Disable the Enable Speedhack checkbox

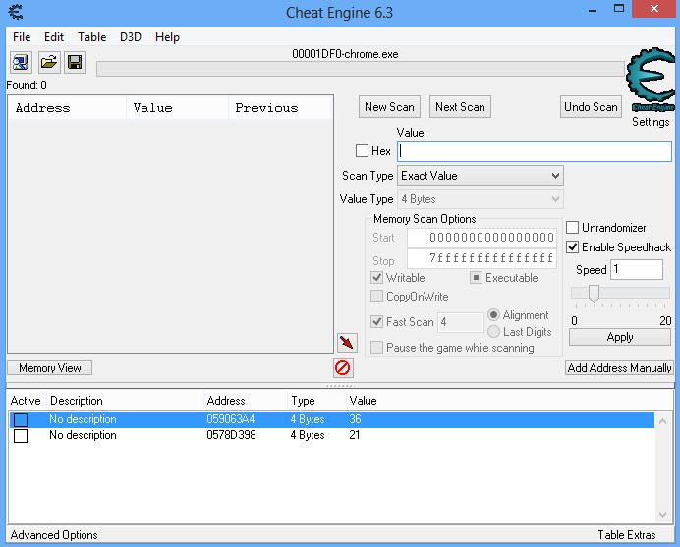pyautogui.click(x=573, y=247)
